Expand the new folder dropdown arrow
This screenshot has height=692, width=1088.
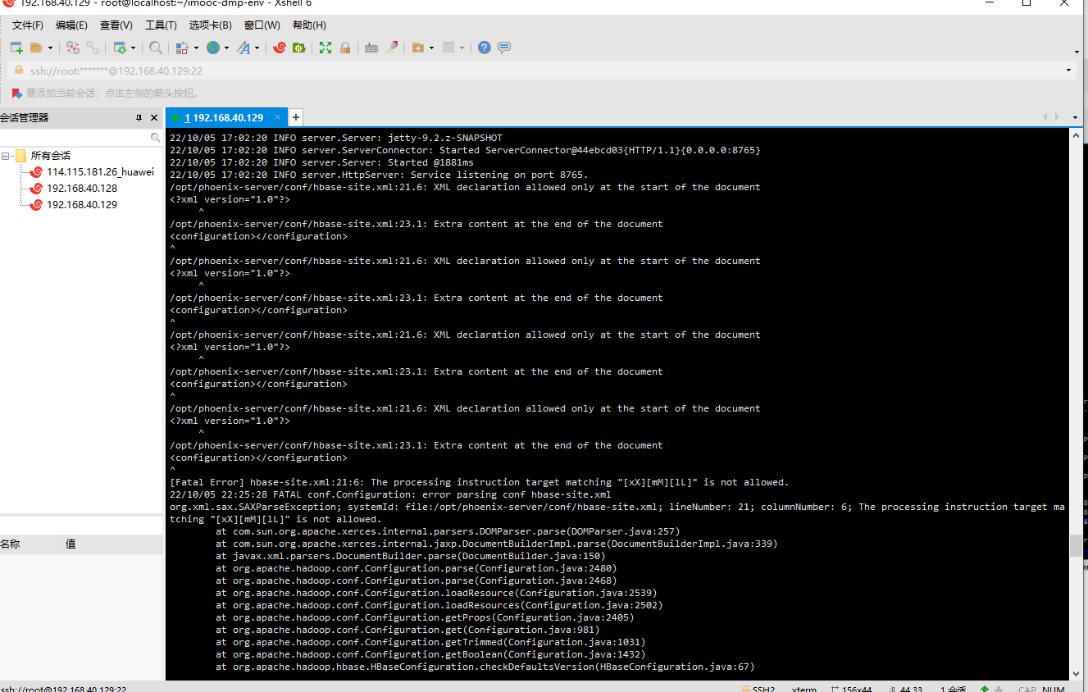pyautogui.click(x=431, y=48)
